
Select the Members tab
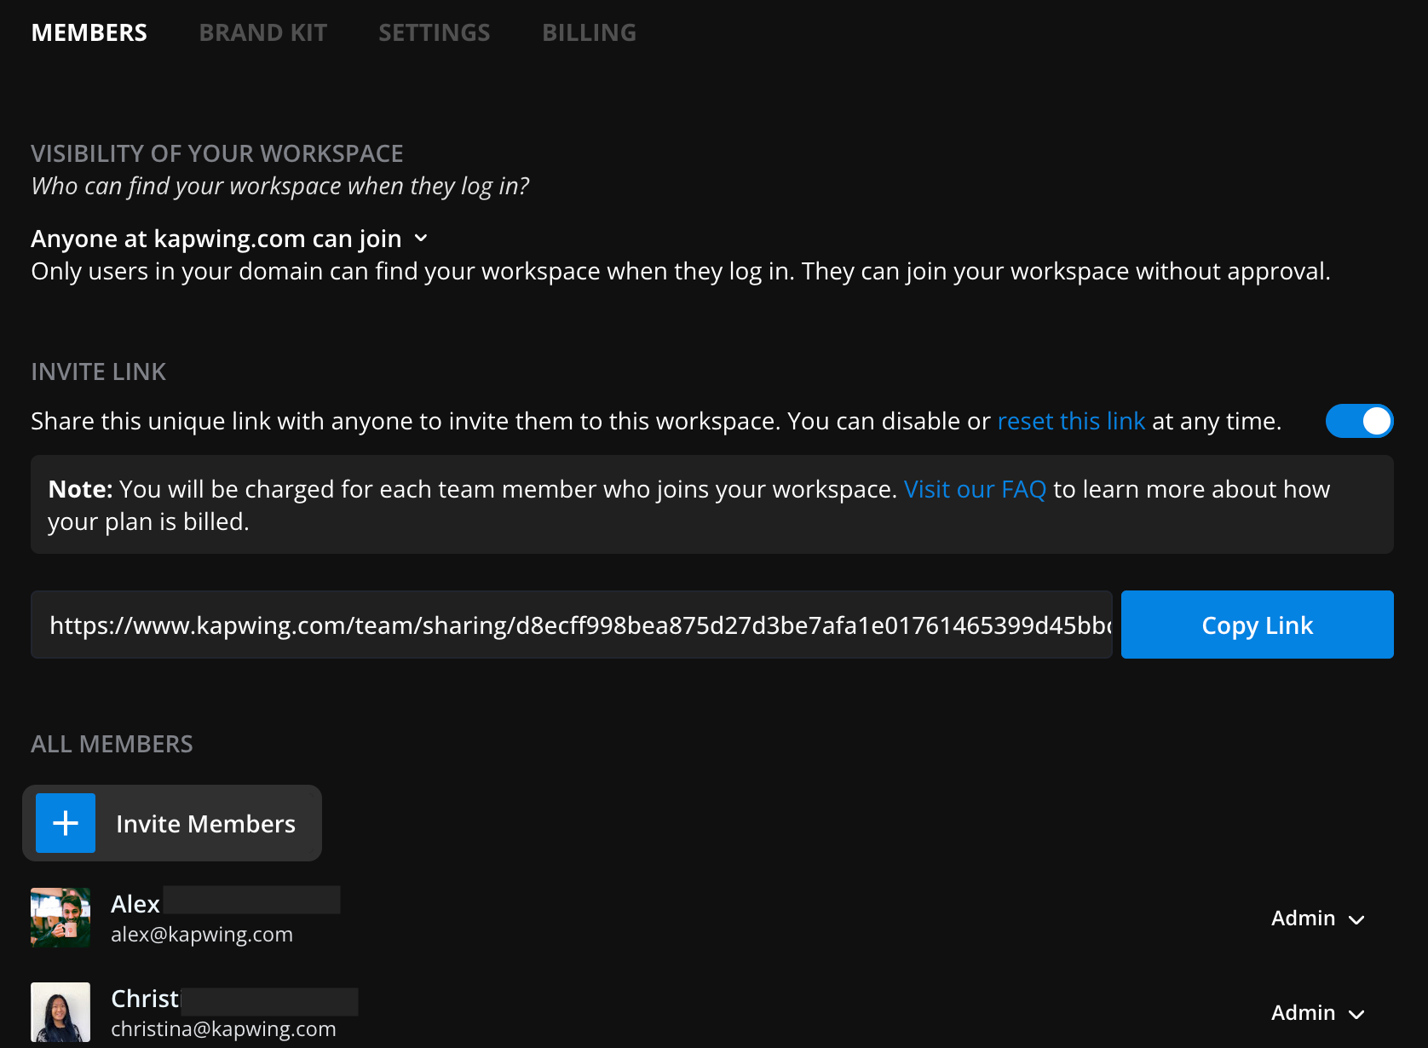89,32
